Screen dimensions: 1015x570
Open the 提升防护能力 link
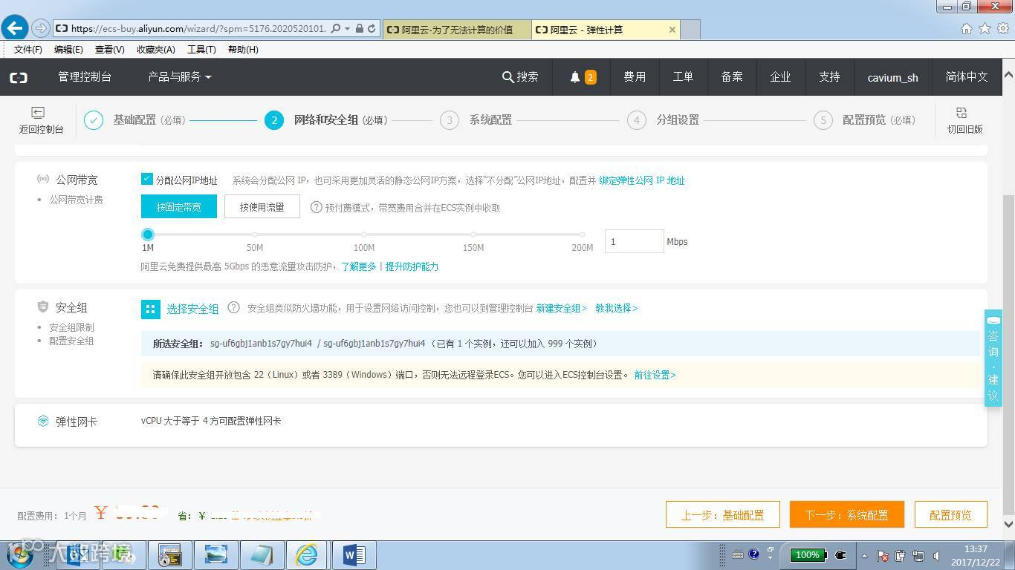(x=412, y=266)
